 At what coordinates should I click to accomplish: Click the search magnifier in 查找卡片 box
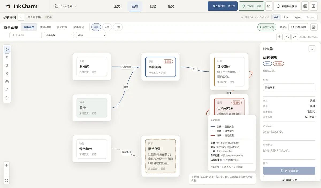pyautogui.click(x=13, y=35)
